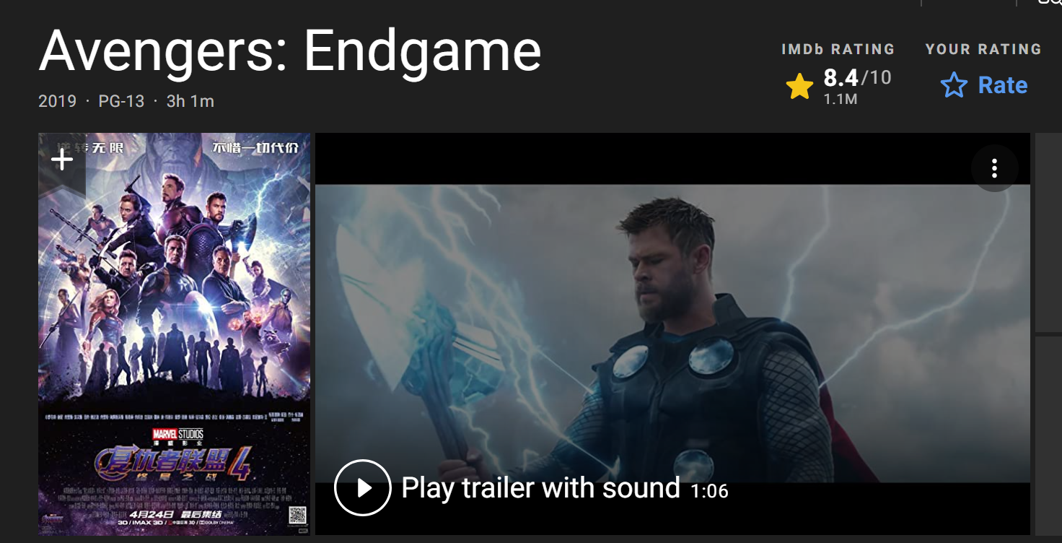
Task: Click the Thor trailer video frame
Action: click(672, 333)
